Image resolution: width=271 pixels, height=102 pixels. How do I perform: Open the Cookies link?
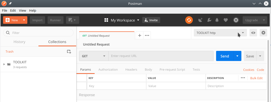248,70
